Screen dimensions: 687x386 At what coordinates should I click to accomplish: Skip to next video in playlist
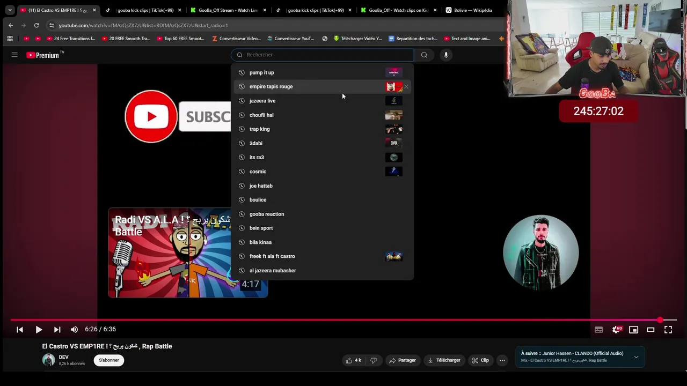point(57,330)
